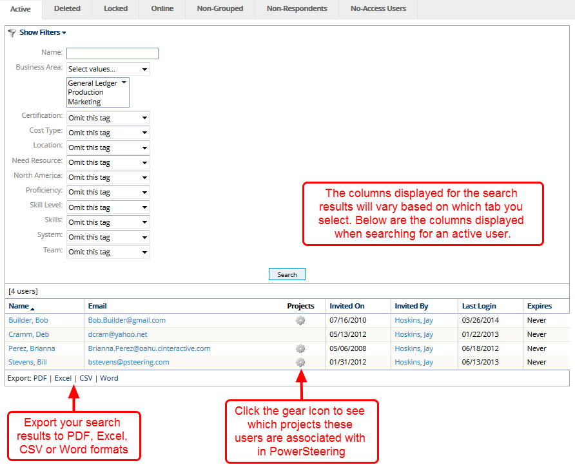Open the Business Area select values dropdown

click(x=108, y=69)
